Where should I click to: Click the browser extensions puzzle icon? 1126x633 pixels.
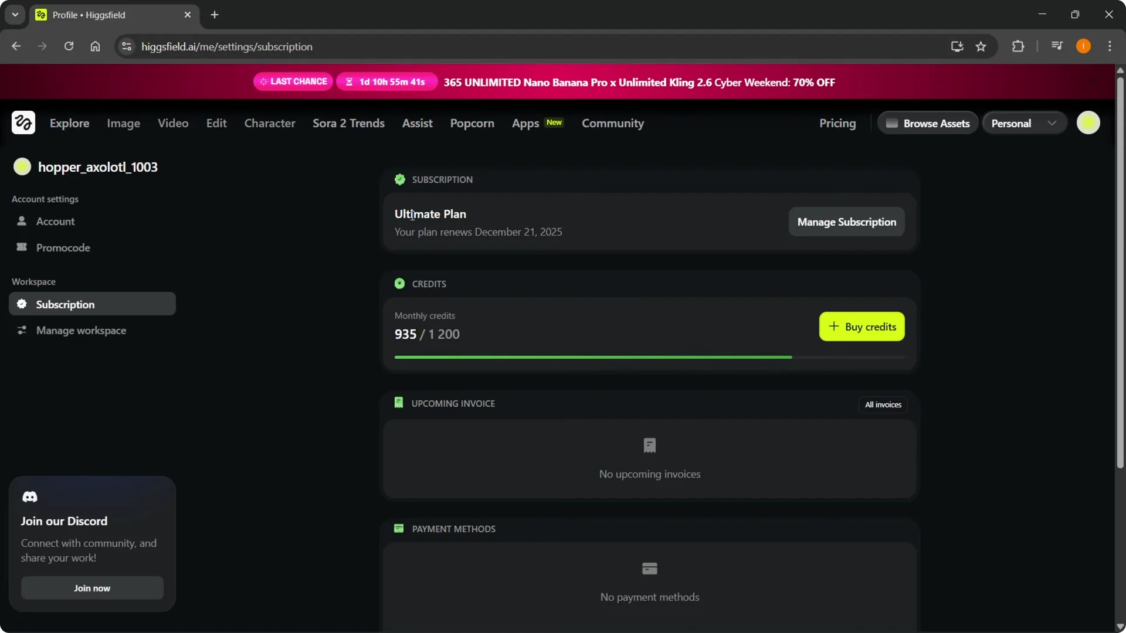(1019, 46)
